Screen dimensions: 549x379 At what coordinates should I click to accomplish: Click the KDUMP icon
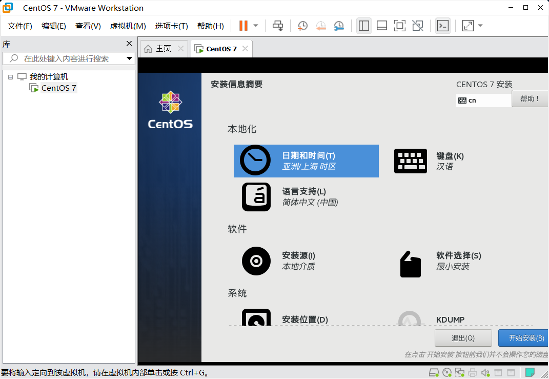point(410,318)
